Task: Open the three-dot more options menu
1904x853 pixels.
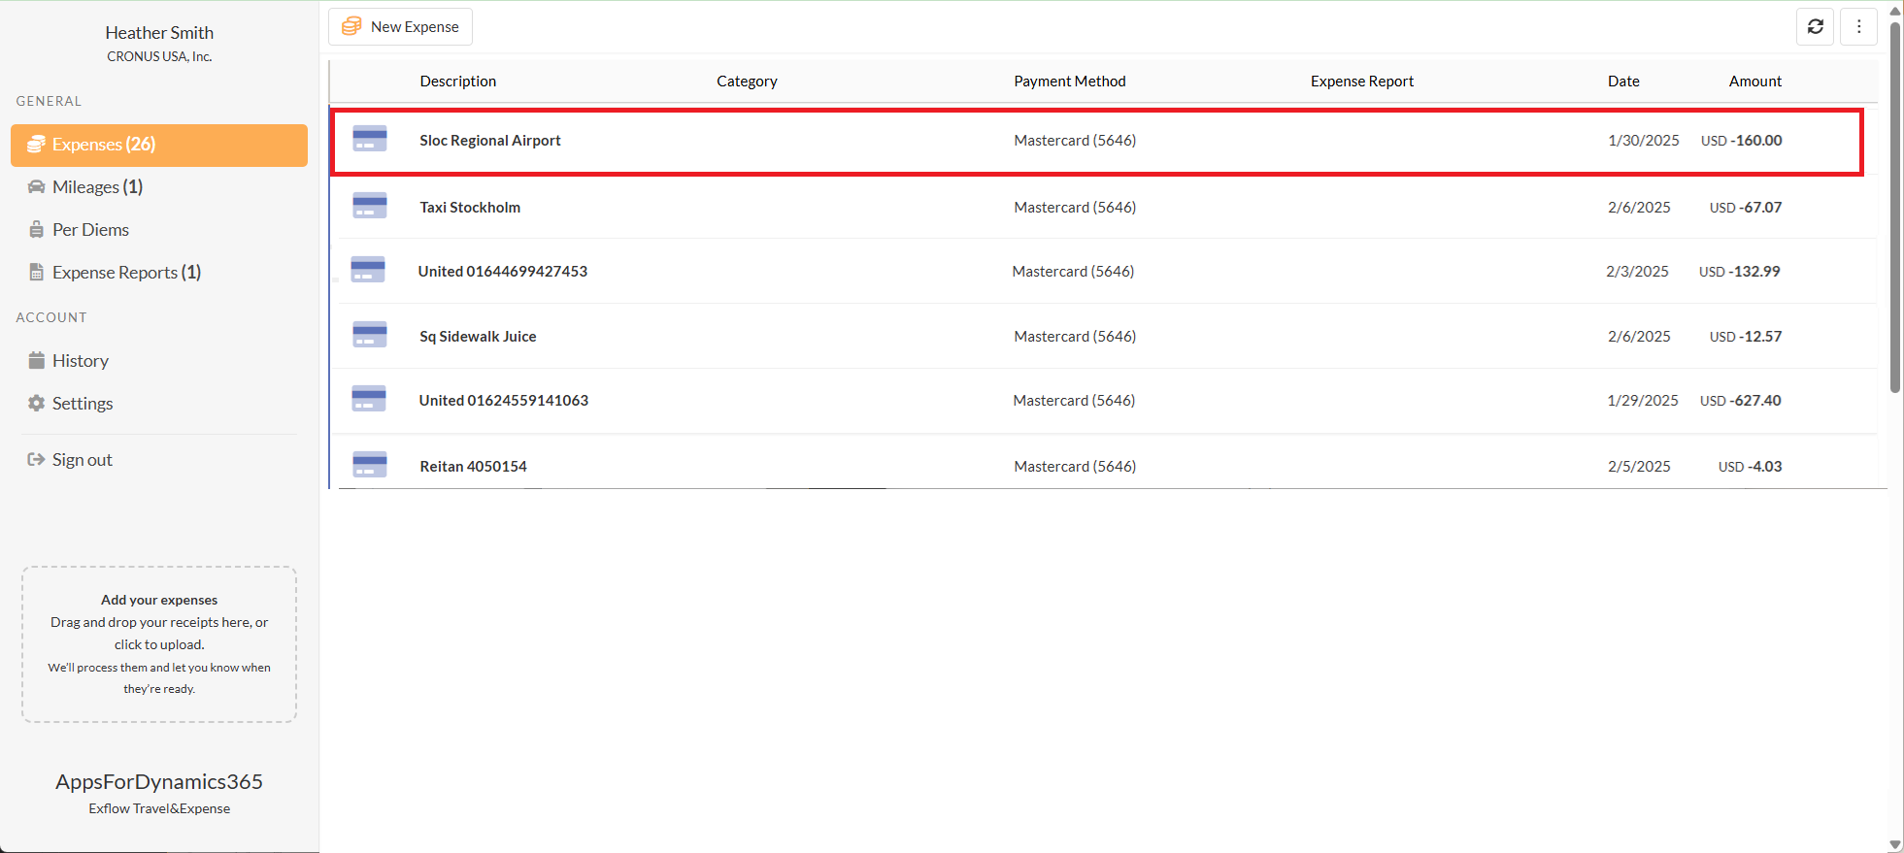Action: 1858,27
